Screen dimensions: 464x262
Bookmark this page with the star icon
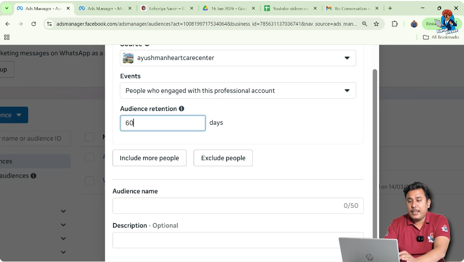click(x=376, y=24)
